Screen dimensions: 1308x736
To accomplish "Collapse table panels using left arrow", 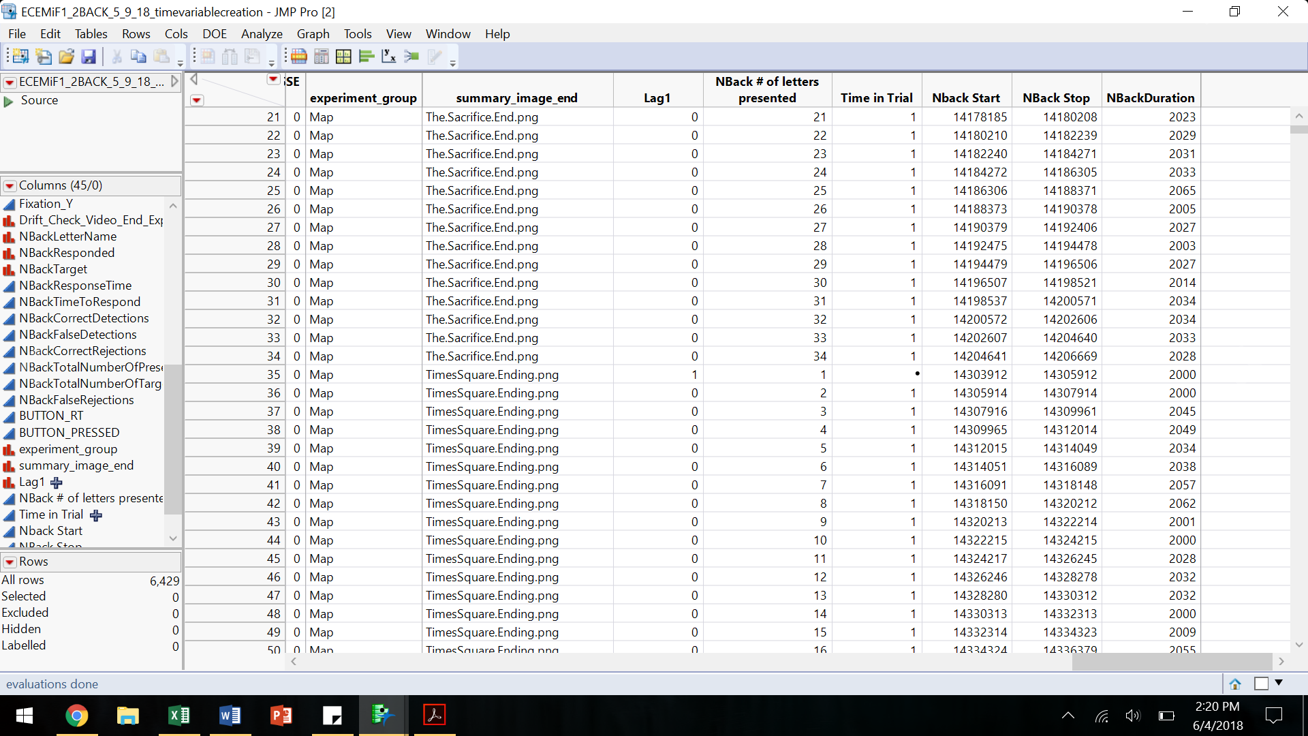I will coord(193,80).
